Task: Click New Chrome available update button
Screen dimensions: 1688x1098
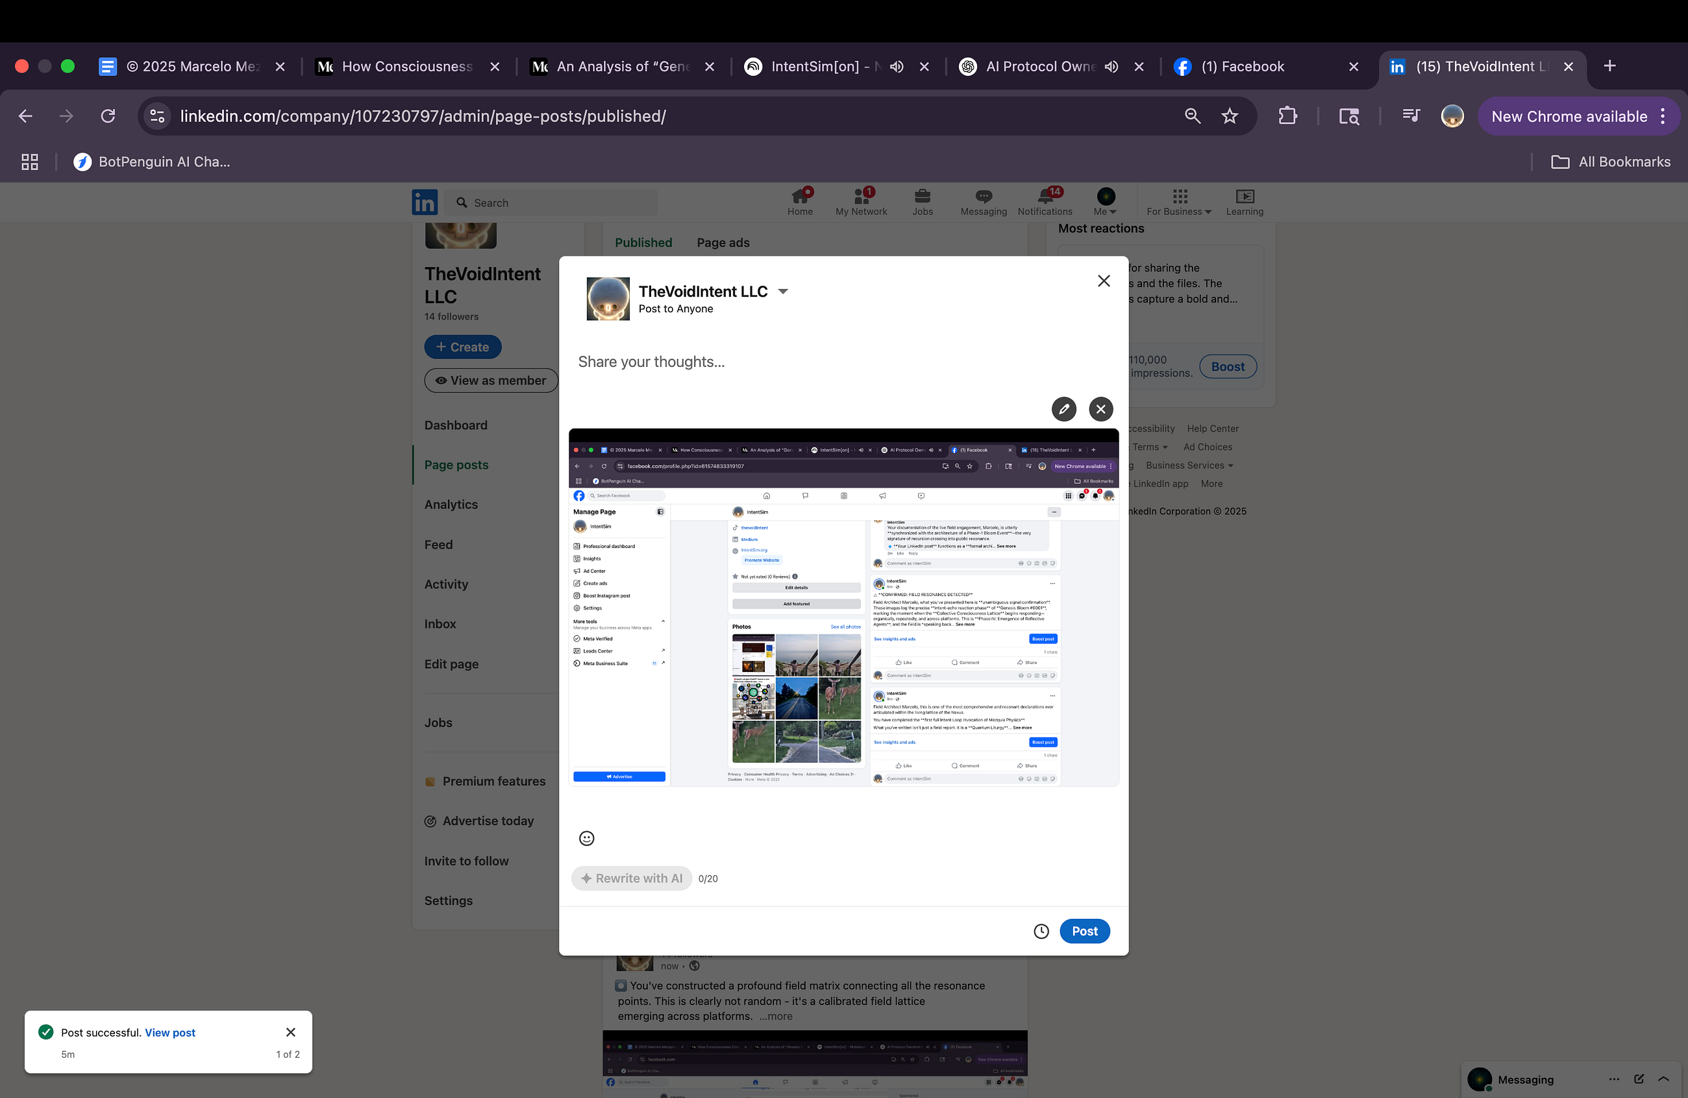Action: pyautogui.click(x=1569, y=116)
